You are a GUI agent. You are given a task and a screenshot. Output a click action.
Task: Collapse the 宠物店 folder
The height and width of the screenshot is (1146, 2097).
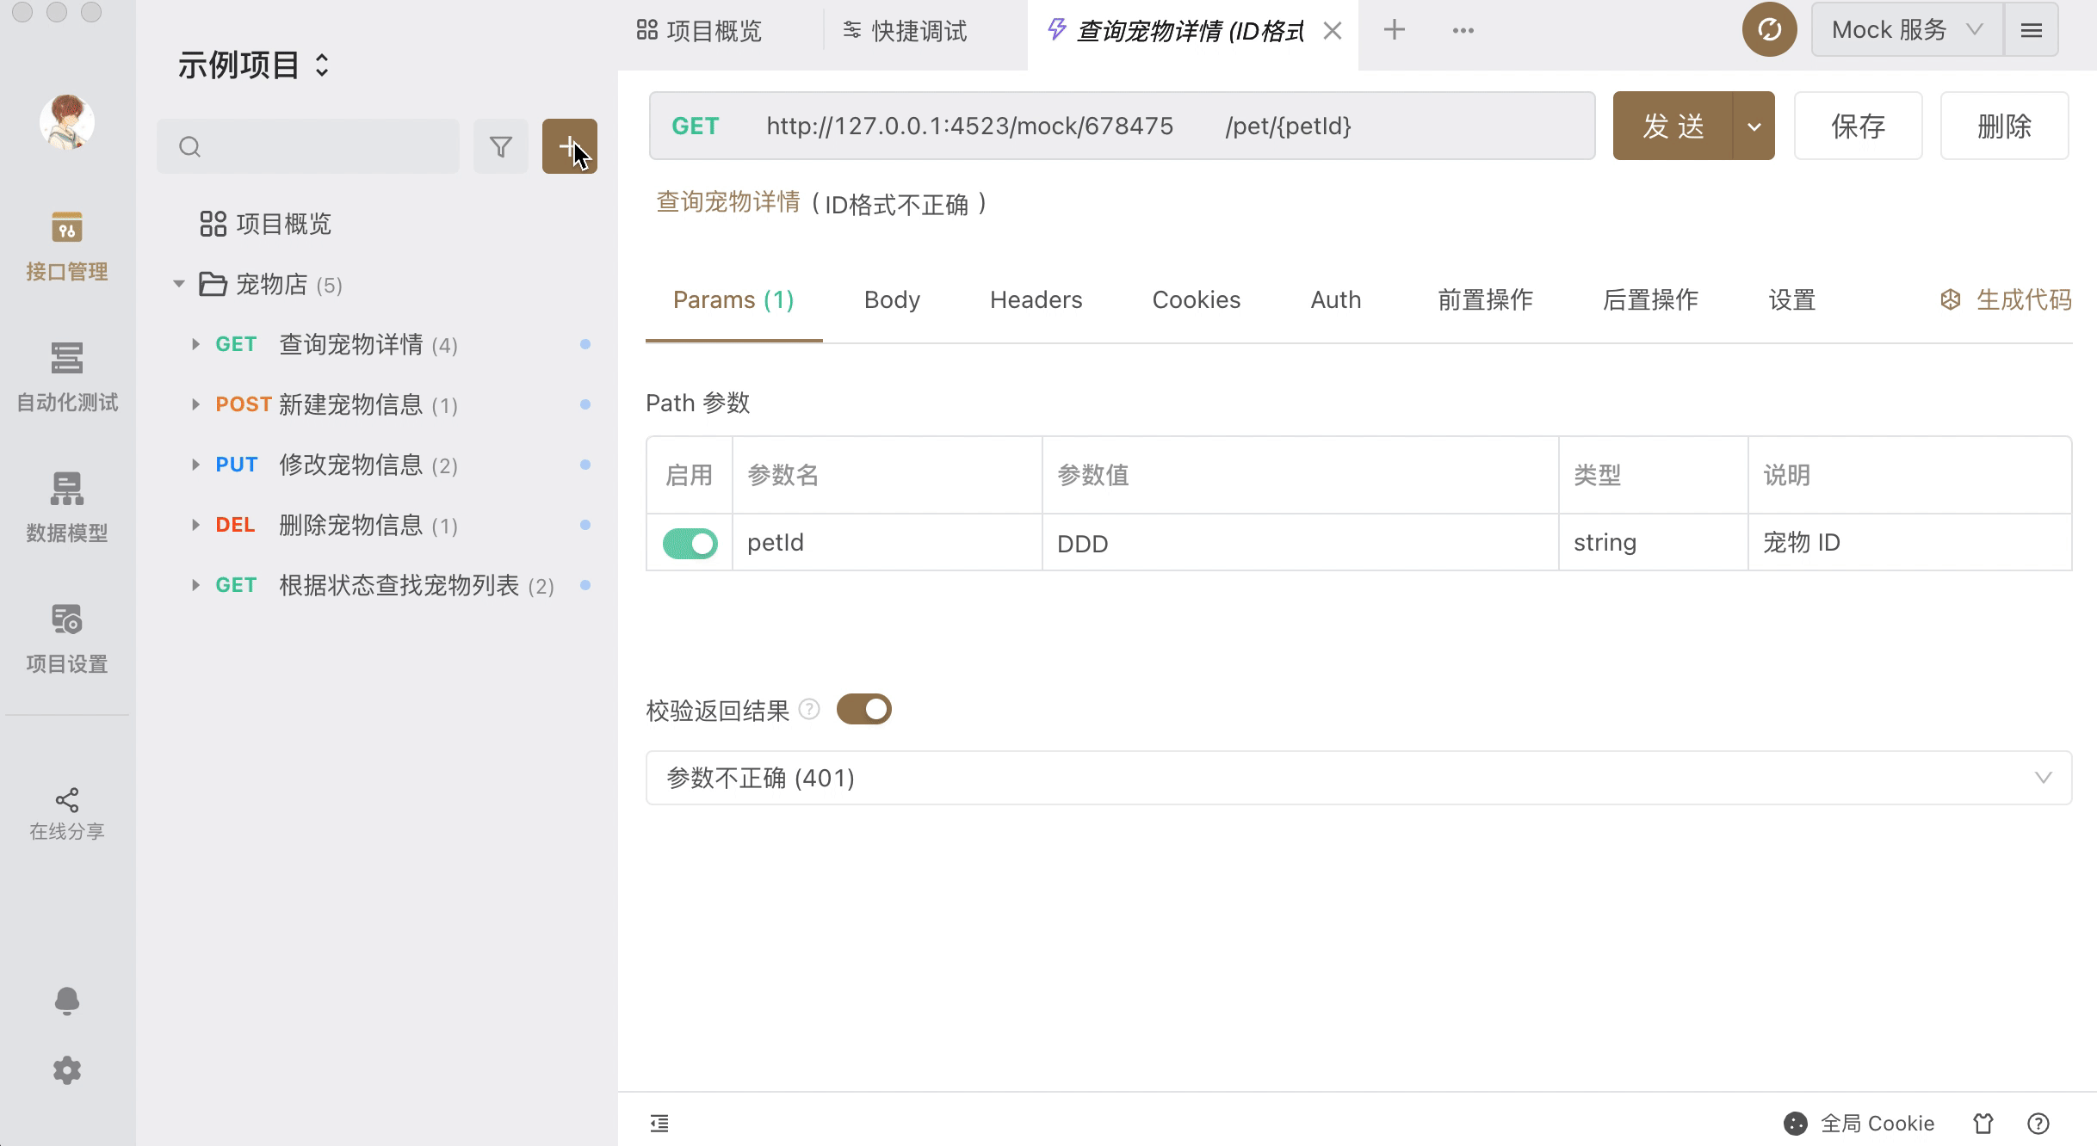(179, 284)
